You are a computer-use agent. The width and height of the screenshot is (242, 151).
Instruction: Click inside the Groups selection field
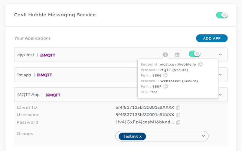(172, 136)
